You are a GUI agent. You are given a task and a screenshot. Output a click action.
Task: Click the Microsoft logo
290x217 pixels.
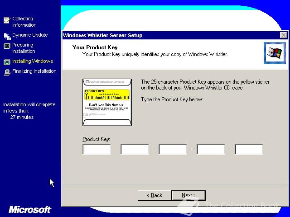pyautogui.click(x=29, y=210)
